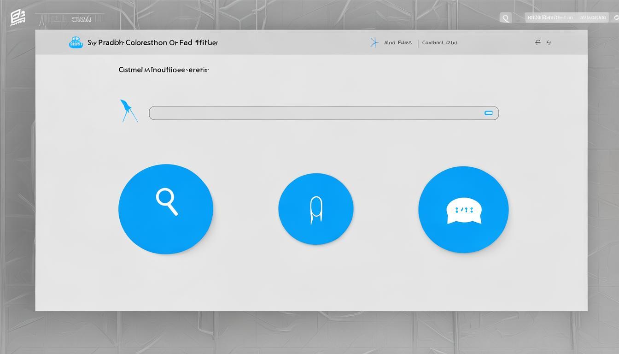Image resolution: width=619 pixels, height=354 pixels.
Task: Click the "Sv Pradbh Coloresthon" window title
Action: click(152, 42)
